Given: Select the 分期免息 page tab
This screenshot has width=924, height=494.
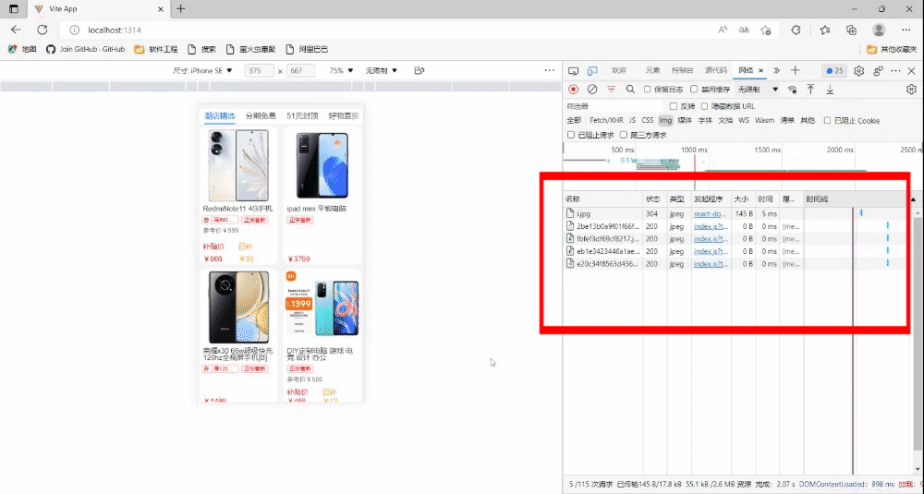Looking at the screenshot, I should point(261,116).
